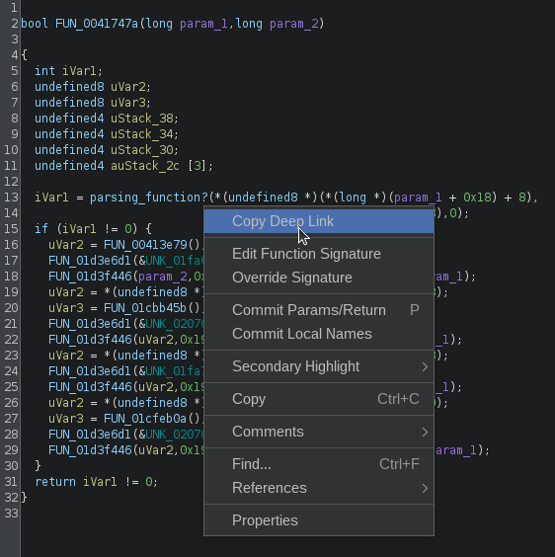Click variable uStack_34 declaration
Viewport: 555px width, 557px height.
click(x=142, y=134)
